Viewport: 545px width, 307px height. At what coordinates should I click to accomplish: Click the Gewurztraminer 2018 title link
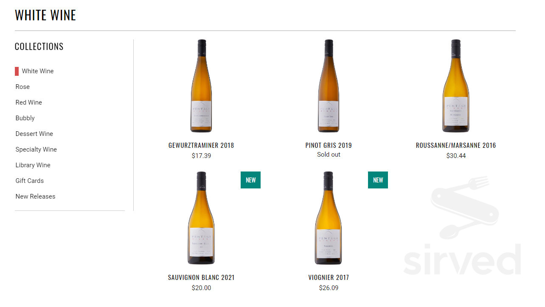point(201,145)
